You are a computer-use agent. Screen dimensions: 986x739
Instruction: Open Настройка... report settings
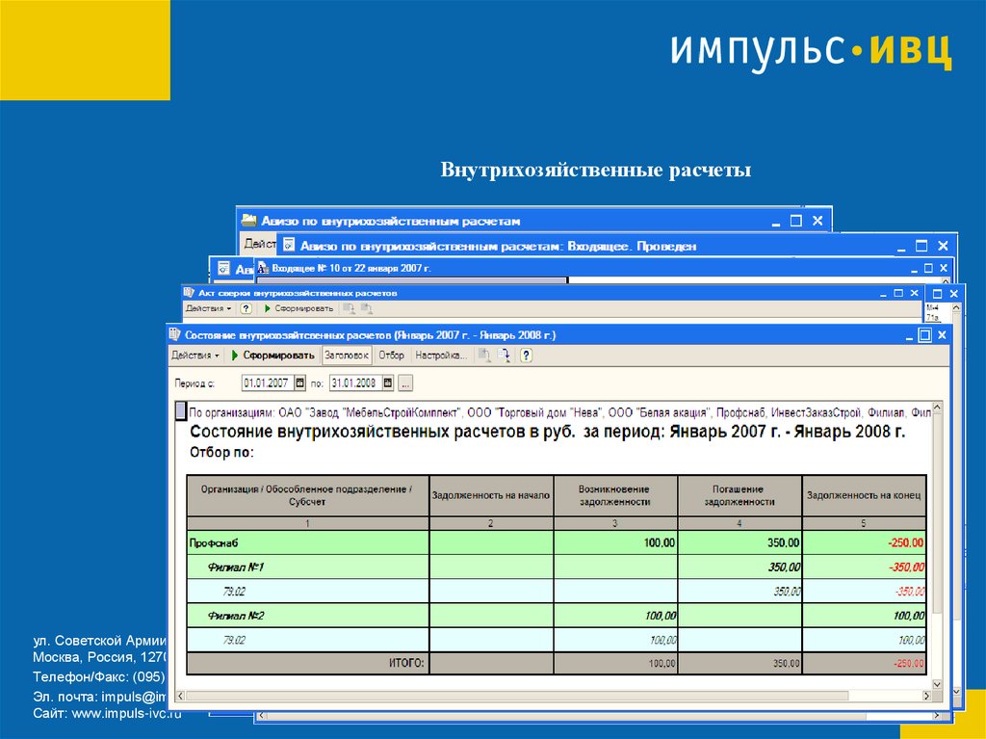tap(441, 356)
